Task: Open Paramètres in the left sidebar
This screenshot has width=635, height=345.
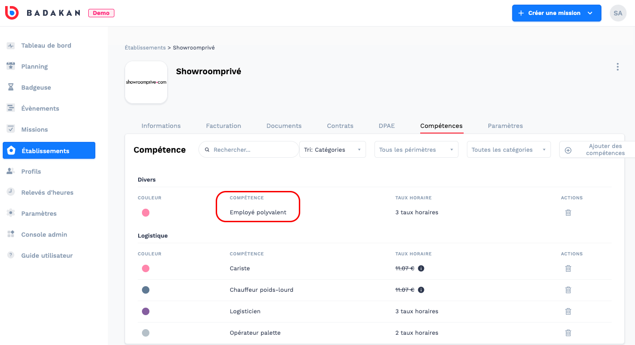Action: (39, 213)
